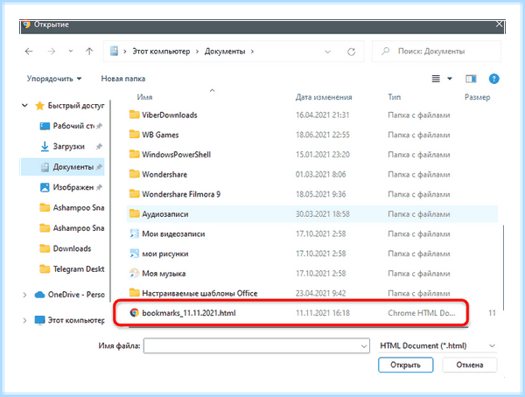525x397 pixels.
Task: Open 'Рабочий стол' in the sidebar
Action: click(73, 126)
